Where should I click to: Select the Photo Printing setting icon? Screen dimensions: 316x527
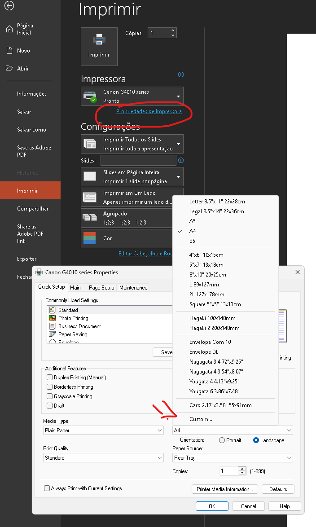[52, 318]
